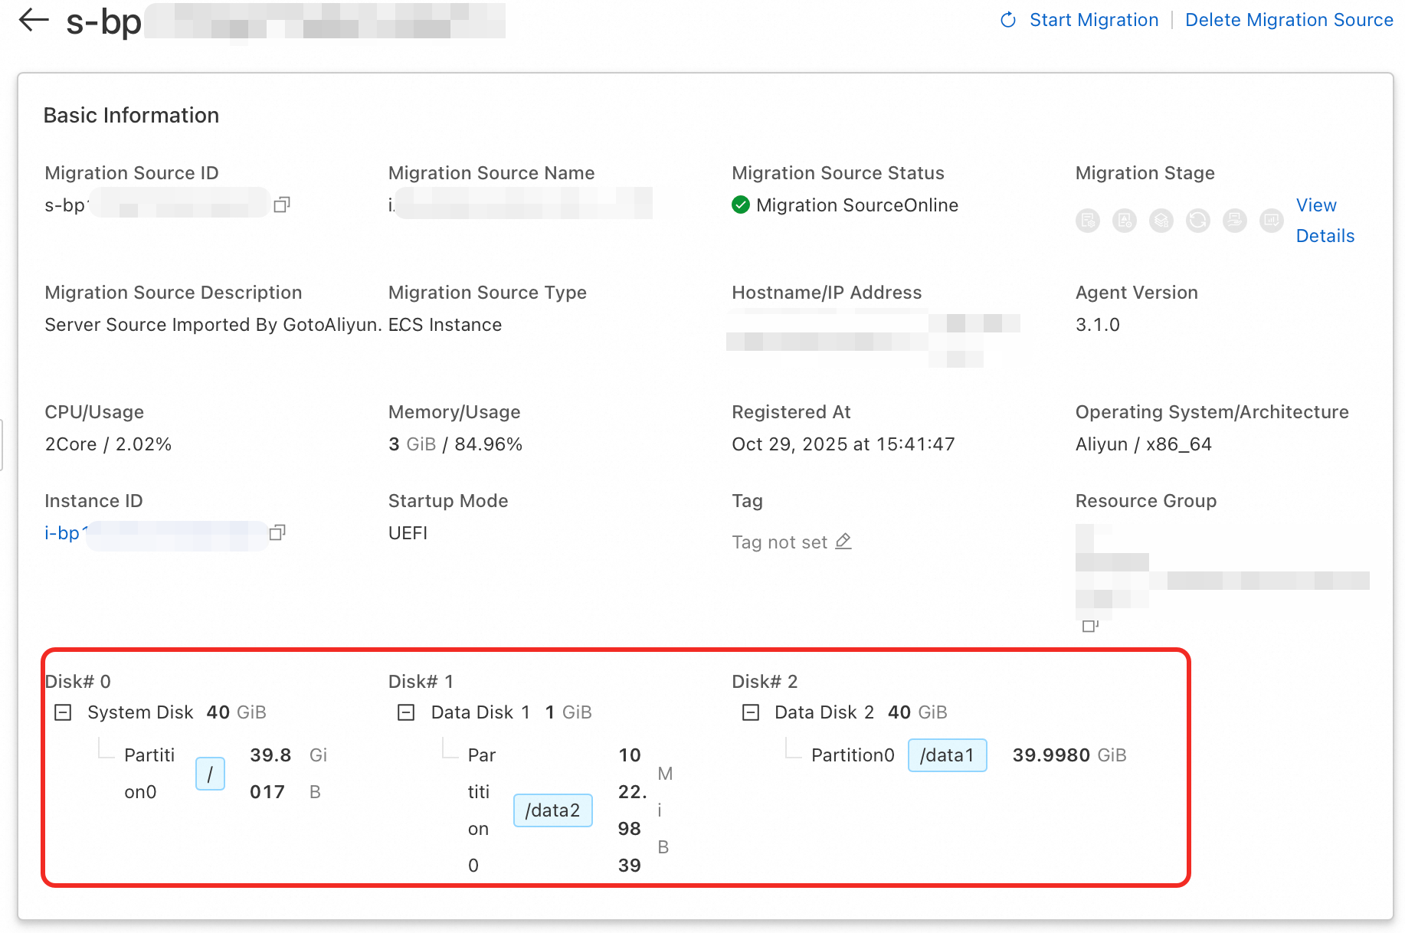Click the /data2 mount point tag
Viewport: 1405px width, 933px height.
click(x=552, y=810)
